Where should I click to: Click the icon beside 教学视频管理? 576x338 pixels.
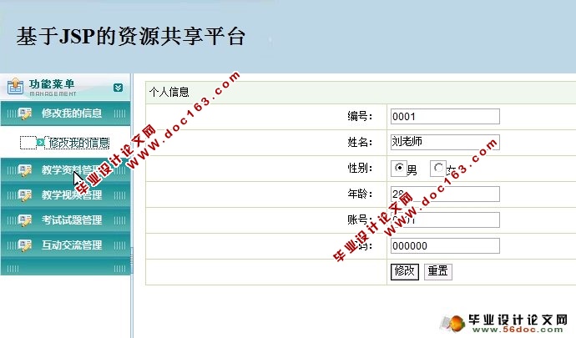coord(25,195)
